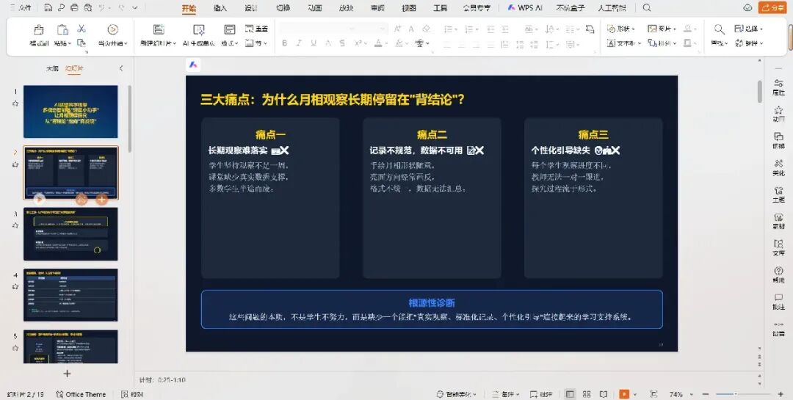Click the zoom in plus button
Image resolution: width=793 pixels, height=400 pixels.
click(781, 394)
